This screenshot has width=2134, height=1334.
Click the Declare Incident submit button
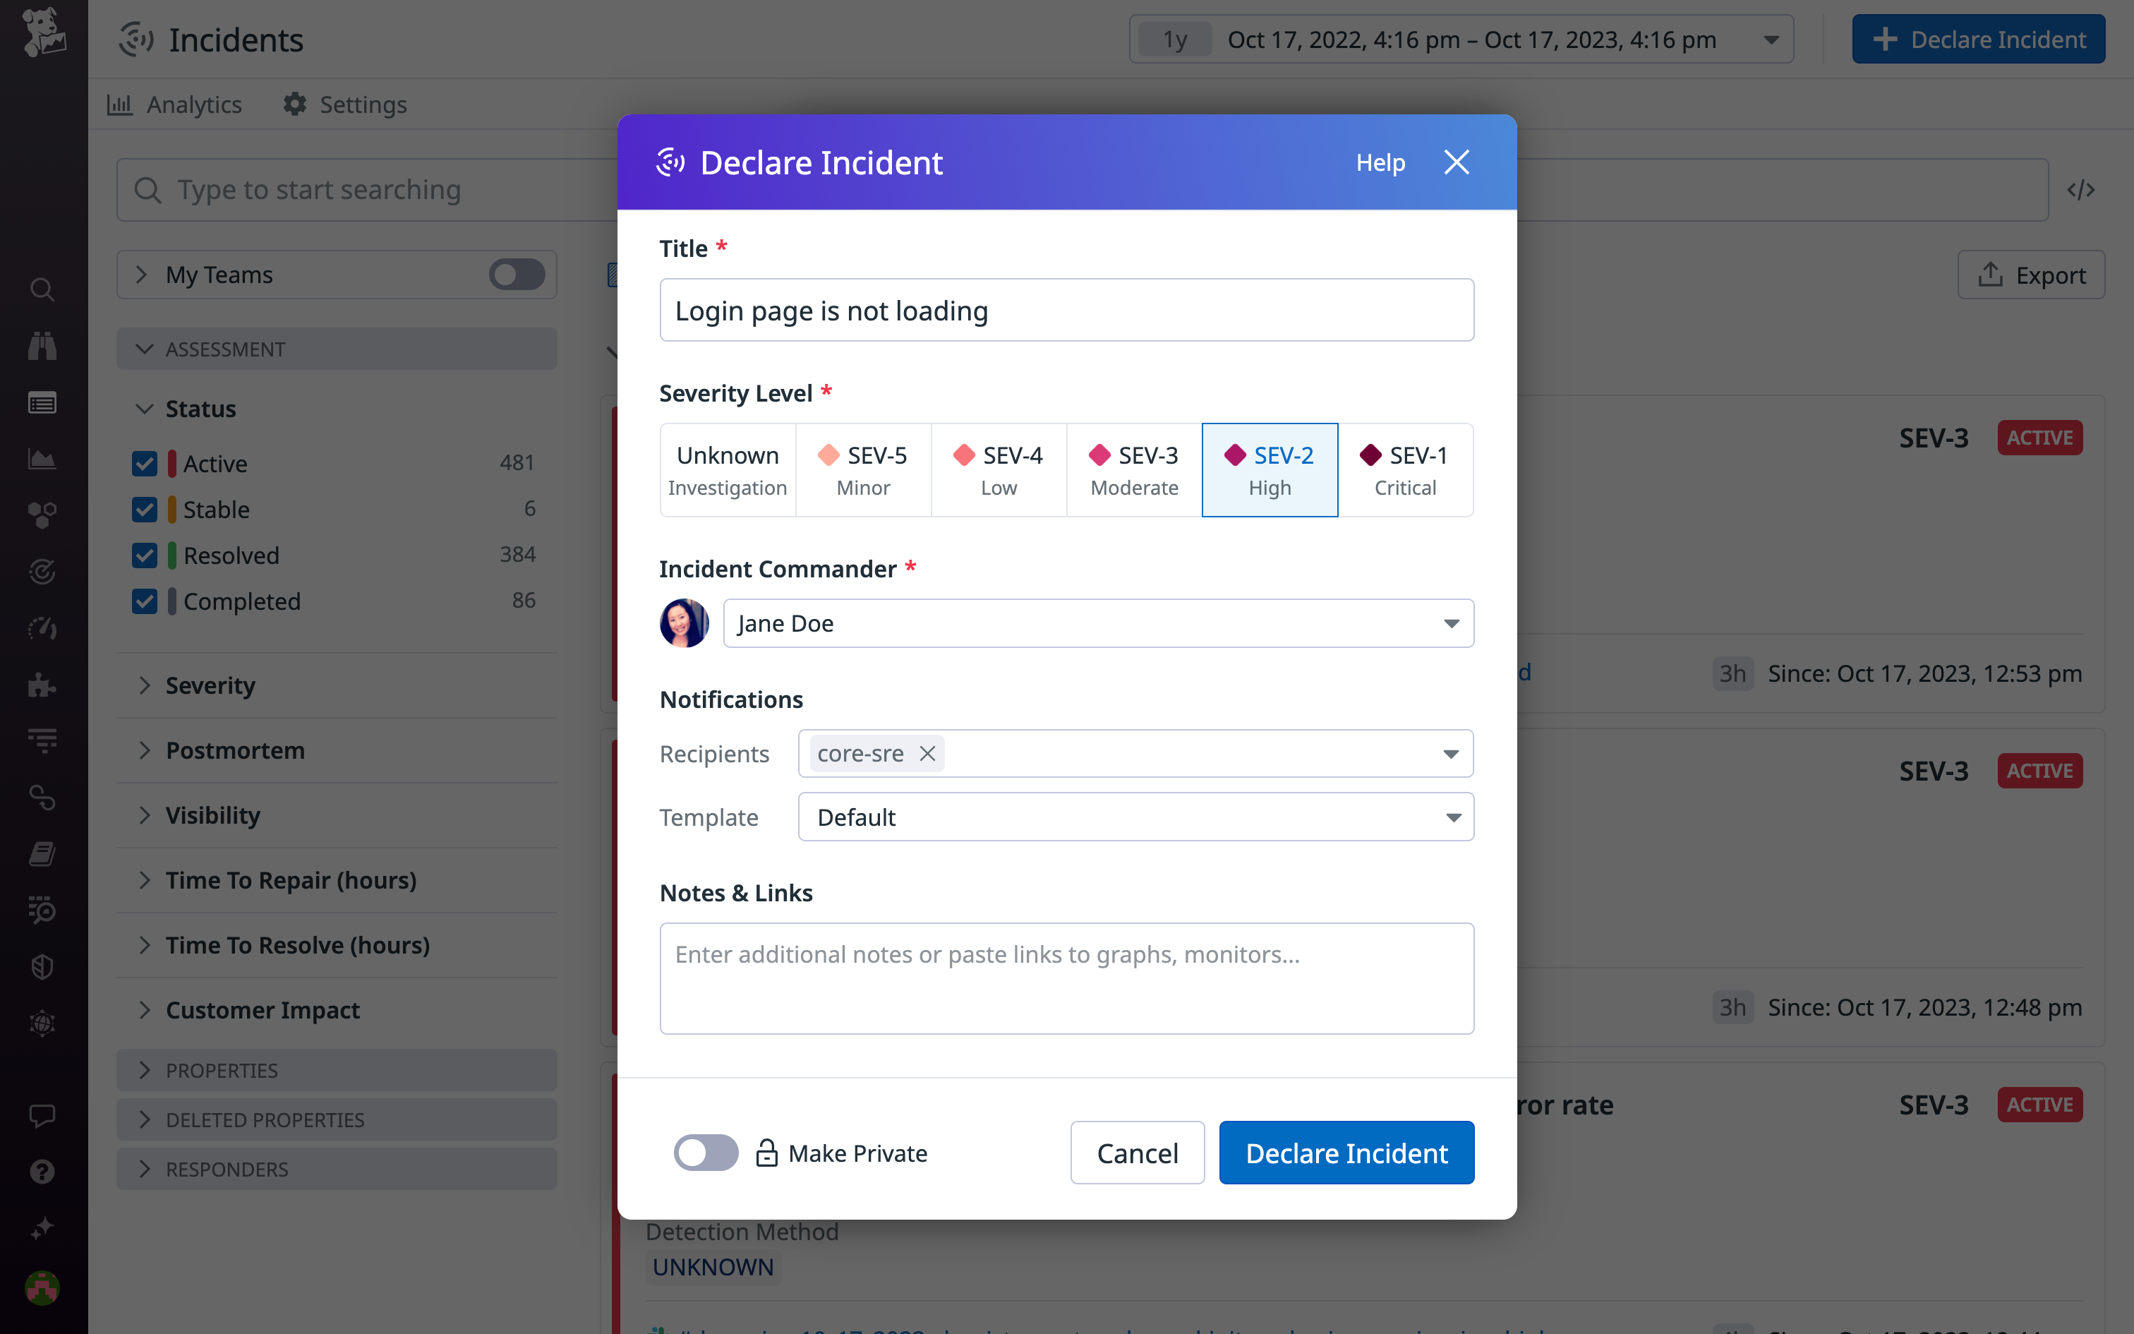1346,1152
